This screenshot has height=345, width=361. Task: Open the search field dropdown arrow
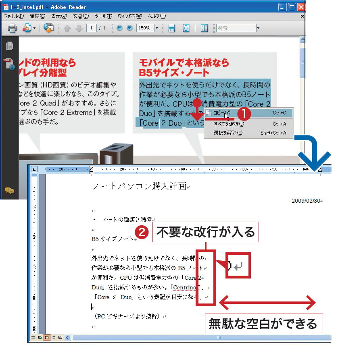click(x=258, y=28)
